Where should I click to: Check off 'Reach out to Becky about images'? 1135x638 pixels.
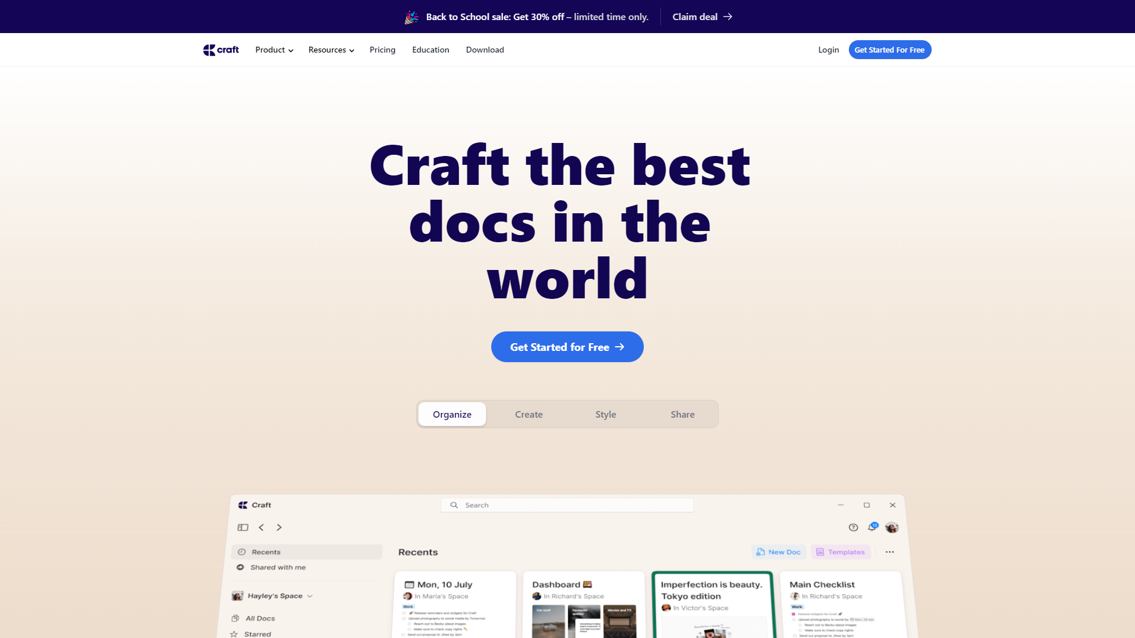click(409, 624)
